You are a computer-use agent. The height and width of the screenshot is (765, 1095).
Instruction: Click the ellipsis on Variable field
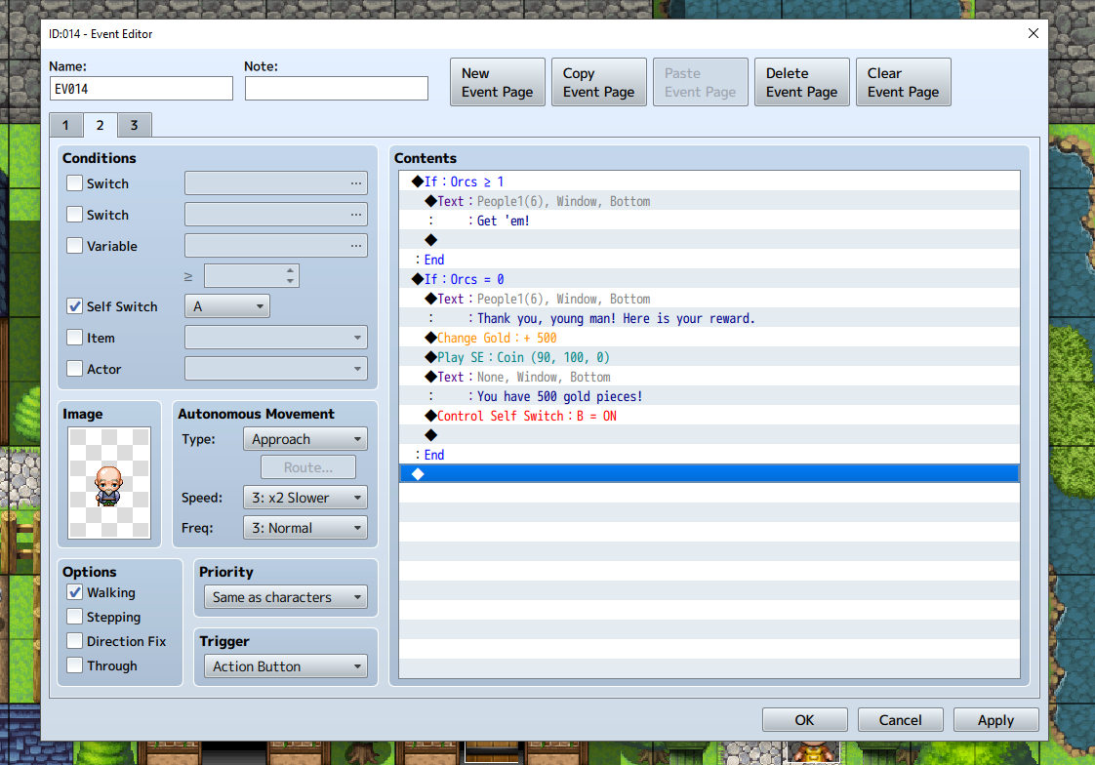coord(355,246)
